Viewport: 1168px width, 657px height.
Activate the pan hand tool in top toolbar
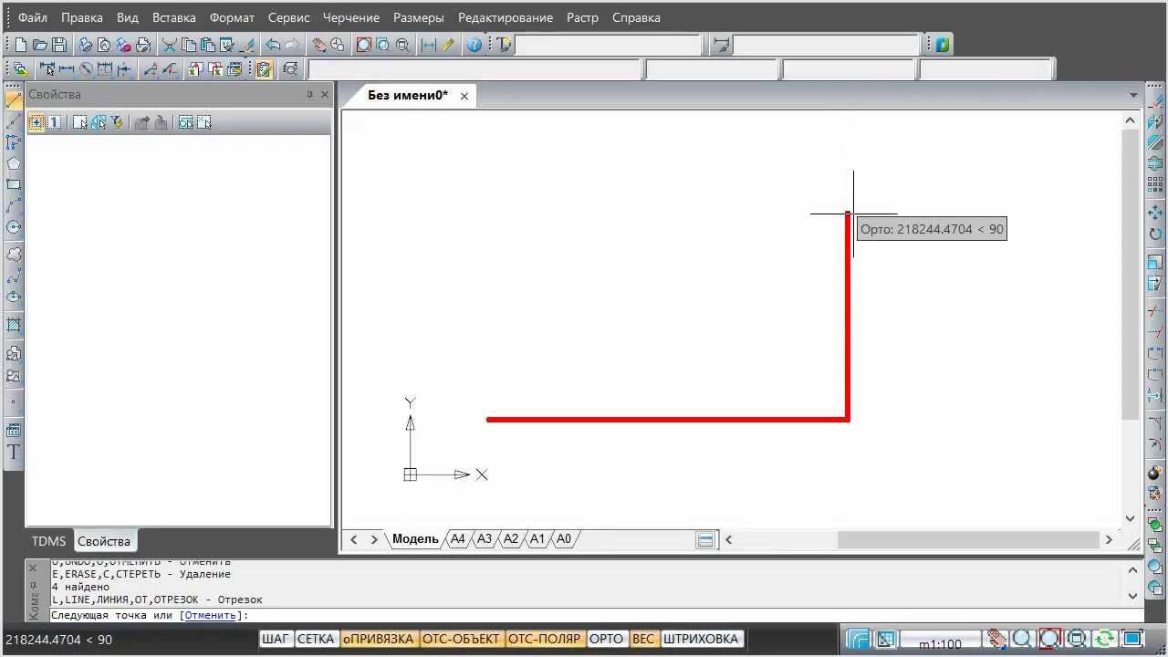(318, 44)
